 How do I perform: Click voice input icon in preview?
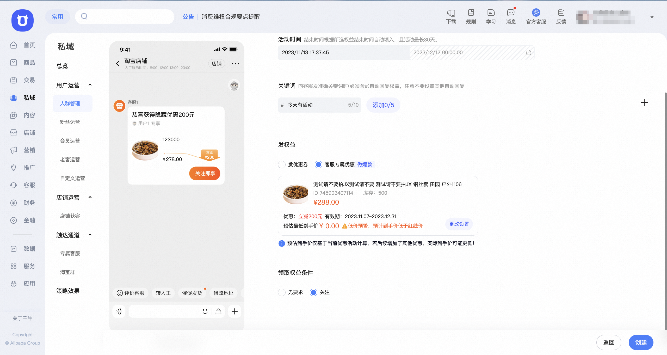tap(119, 311)
